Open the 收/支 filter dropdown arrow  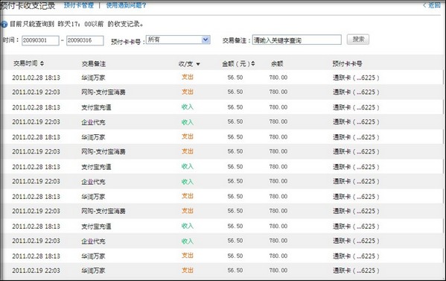click(198, 64)
